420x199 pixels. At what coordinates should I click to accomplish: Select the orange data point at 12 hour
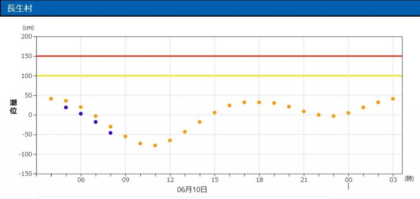[170, 140]
